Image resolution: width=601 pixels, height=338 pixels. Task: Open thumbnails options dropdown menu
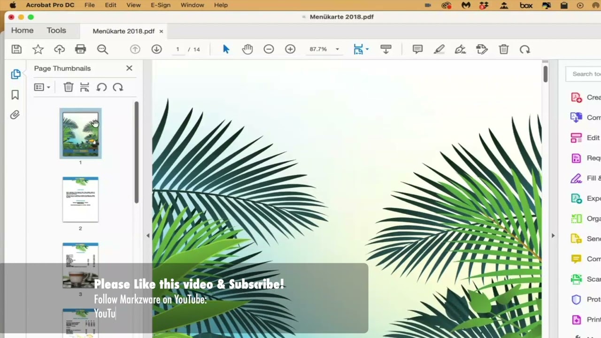pyautogui.click(x=42, y=87)
